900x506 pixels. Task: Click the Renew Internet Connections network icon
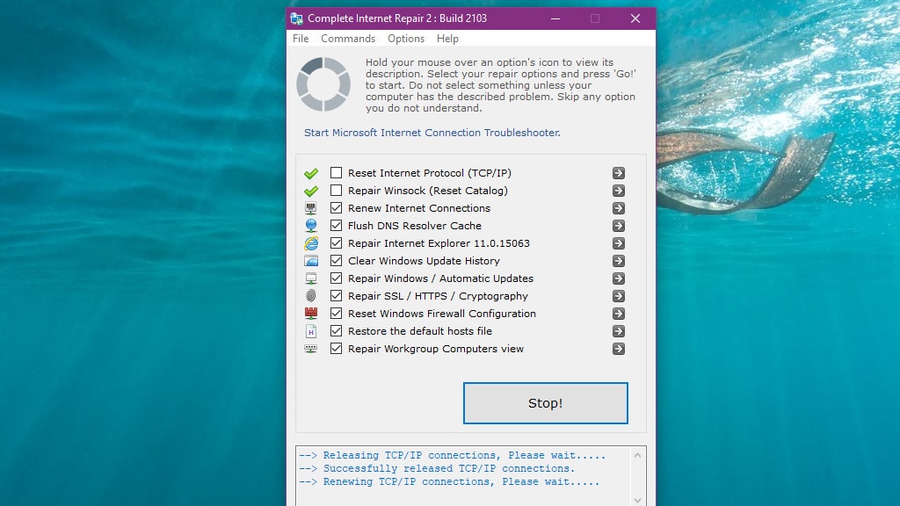[312, 208]
